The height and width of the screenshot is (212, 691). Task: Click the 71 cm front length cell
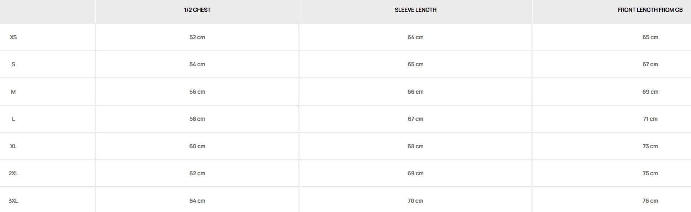point(650,119)
